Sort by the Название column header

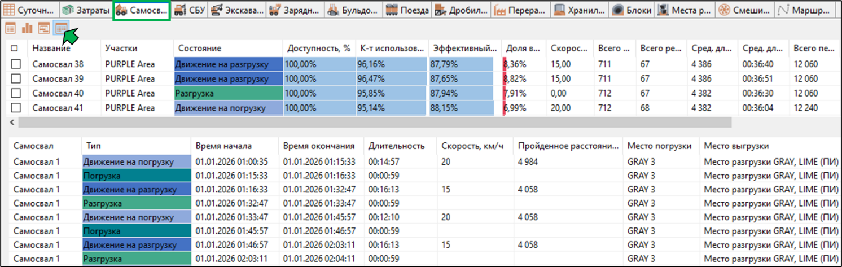[x=63, y=49]
